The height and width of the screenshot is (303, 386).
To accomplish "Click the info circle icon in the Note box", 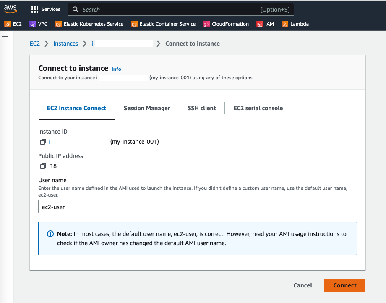I will tap(50, 234).
